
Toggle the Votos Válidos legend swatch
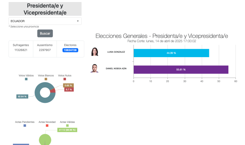tap(26, 79)
